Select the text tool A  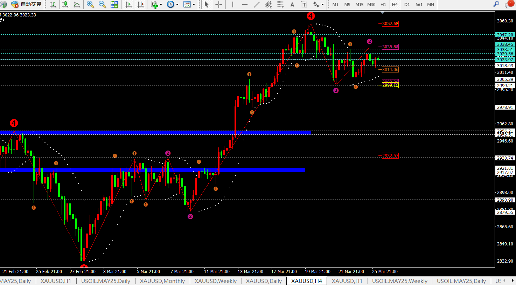[x=292, y=5]
